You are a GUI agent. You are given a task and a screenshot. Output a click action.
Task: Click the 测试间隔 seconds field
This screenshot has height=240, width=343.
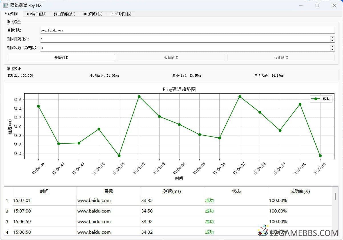185,39
